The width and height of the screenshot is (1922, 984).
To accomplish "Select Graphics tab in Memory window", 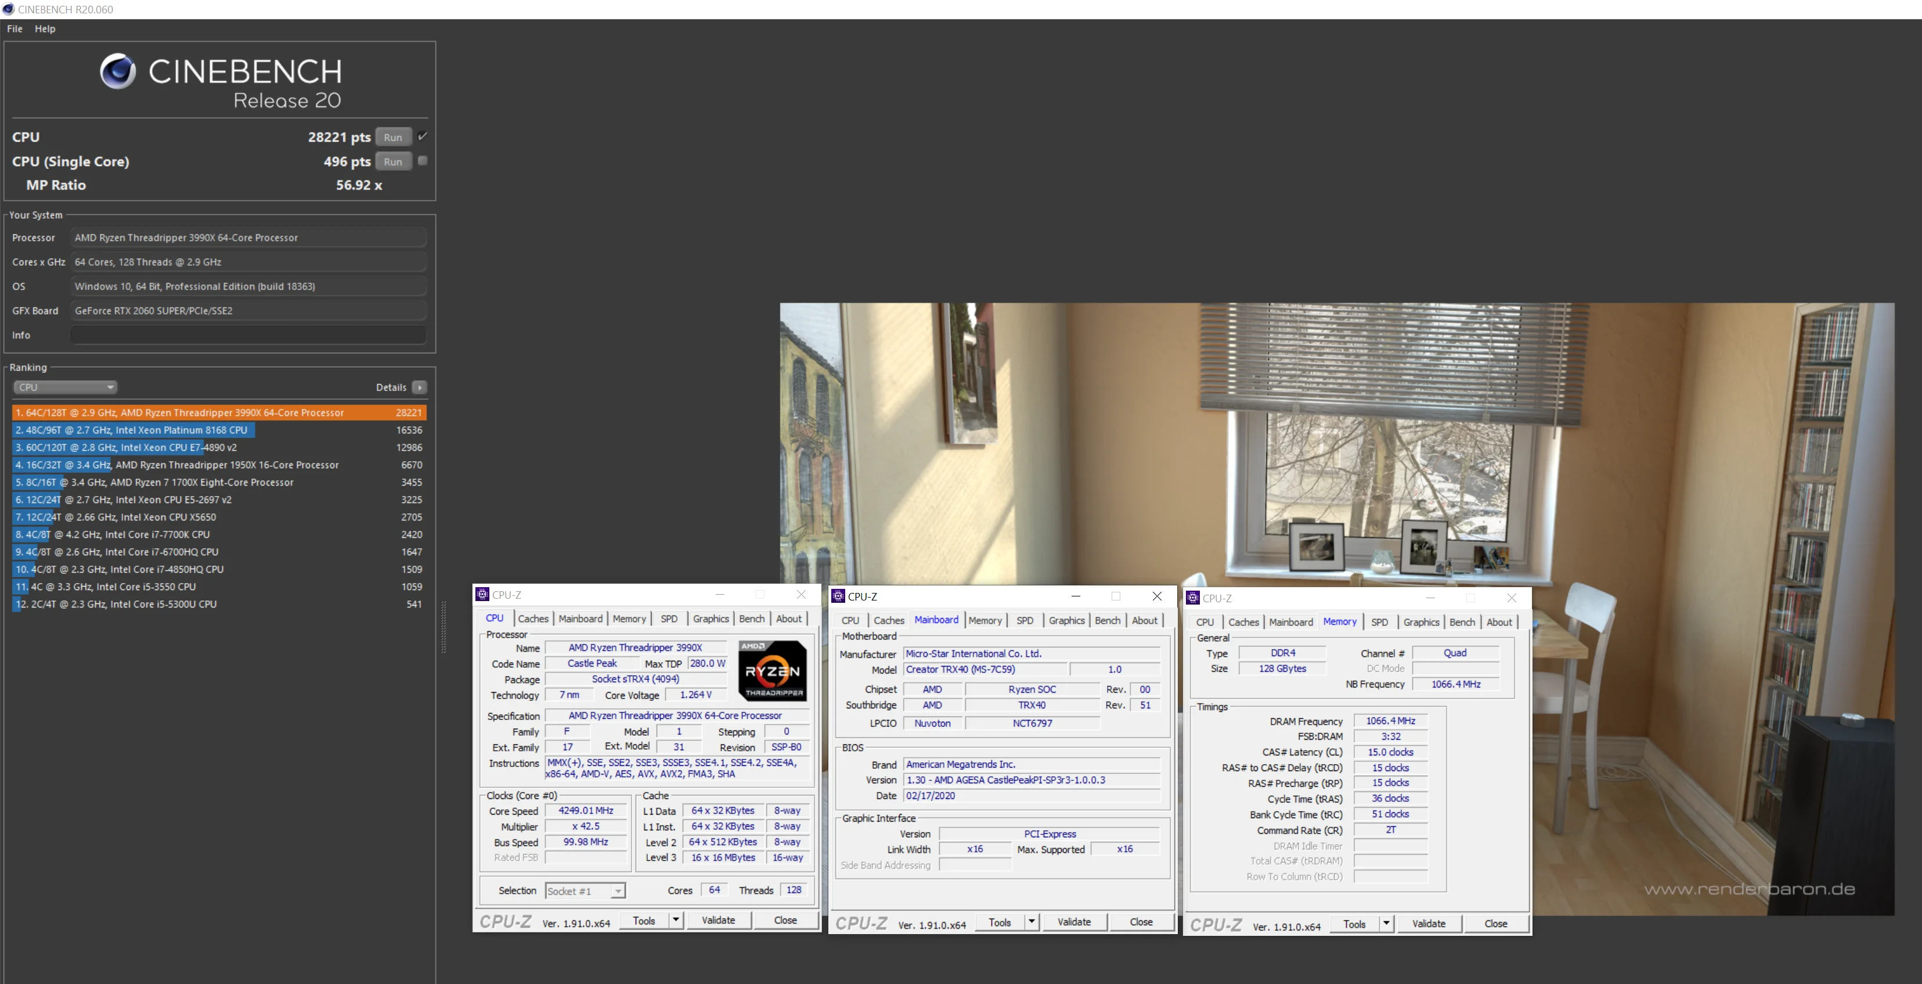I will (1422, 622).
